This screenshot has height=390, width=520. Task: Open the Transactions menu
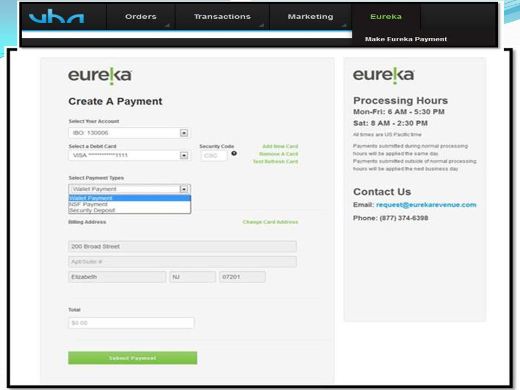click(x=222, y=17)
